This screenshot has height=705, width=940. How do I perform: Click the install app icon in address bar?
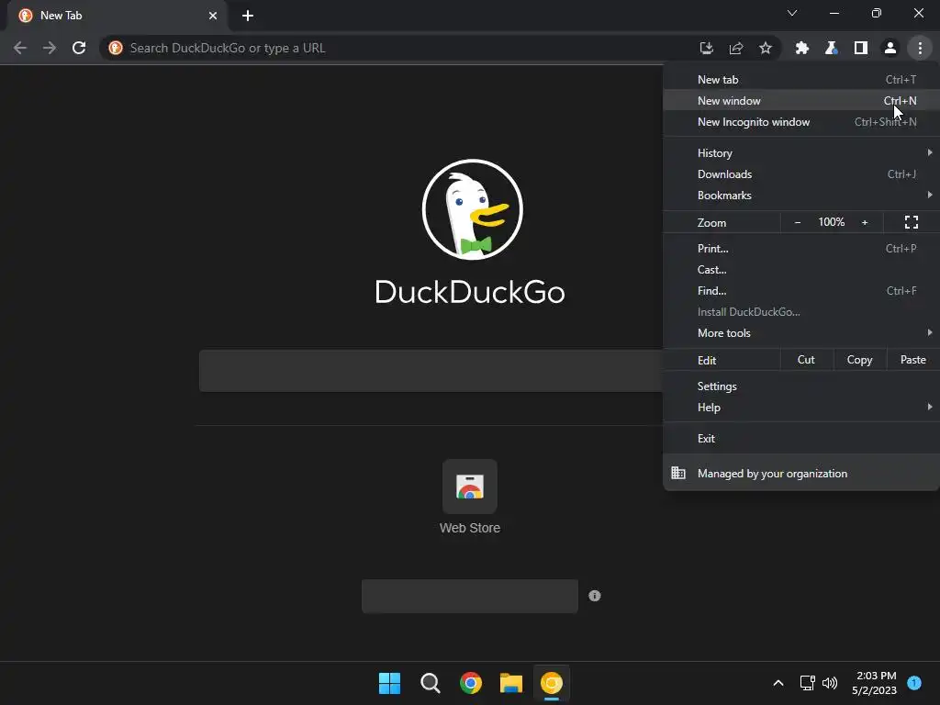click(706, 48)
